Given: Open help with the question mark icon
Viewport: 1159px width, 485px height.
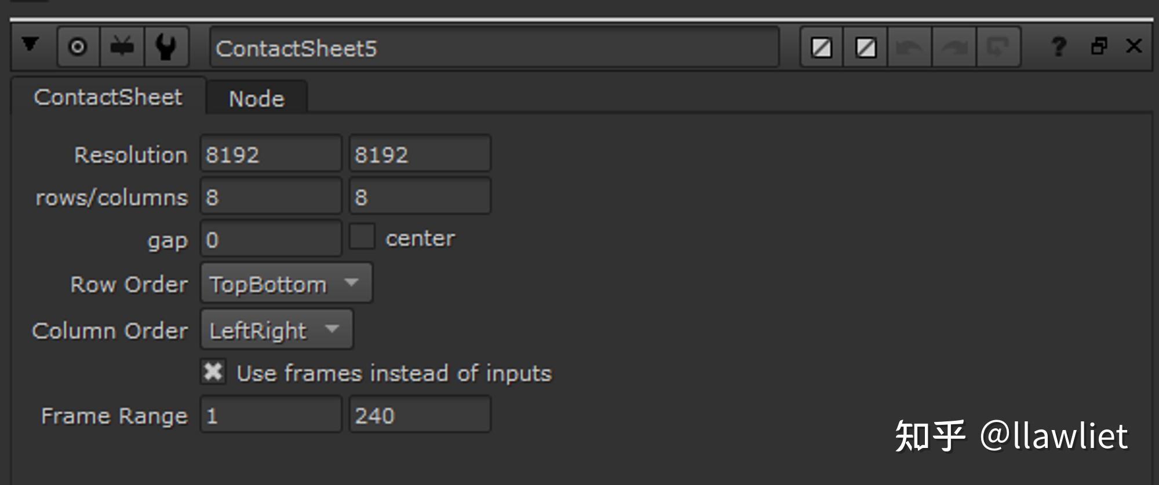Looking at the screenshot, I should 1059,47.
